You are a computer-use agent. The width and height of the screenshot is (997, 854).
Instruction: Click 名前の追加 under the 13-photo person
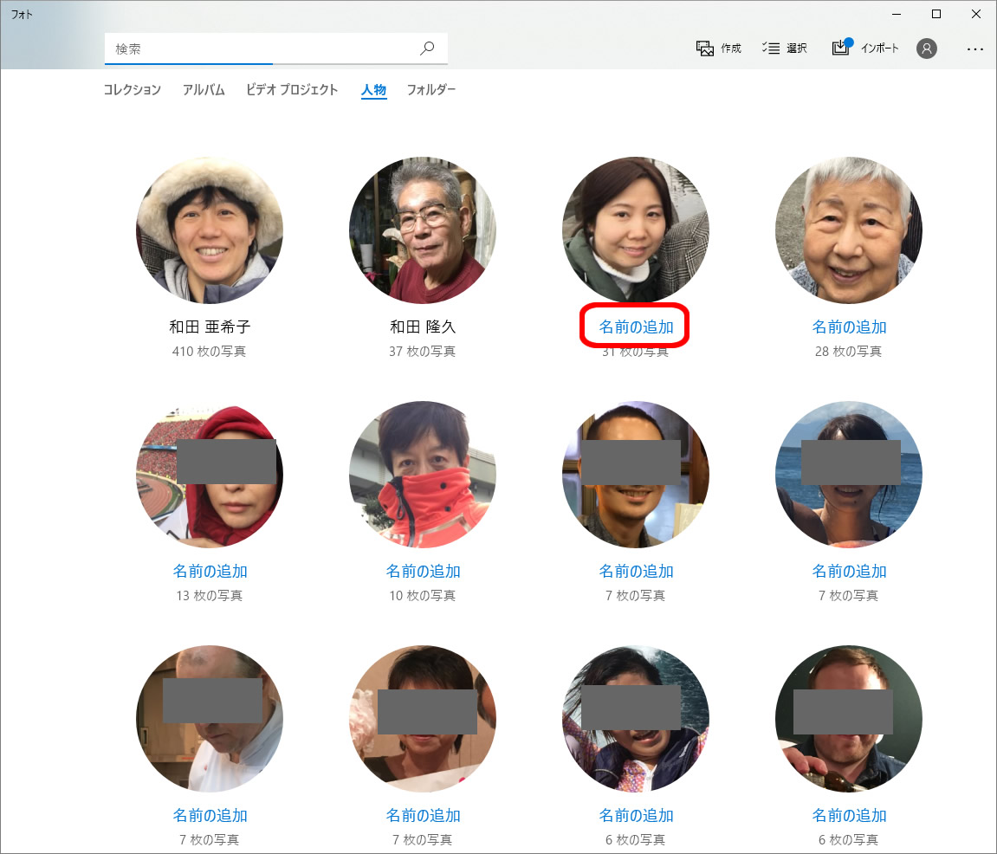point(210,572)
